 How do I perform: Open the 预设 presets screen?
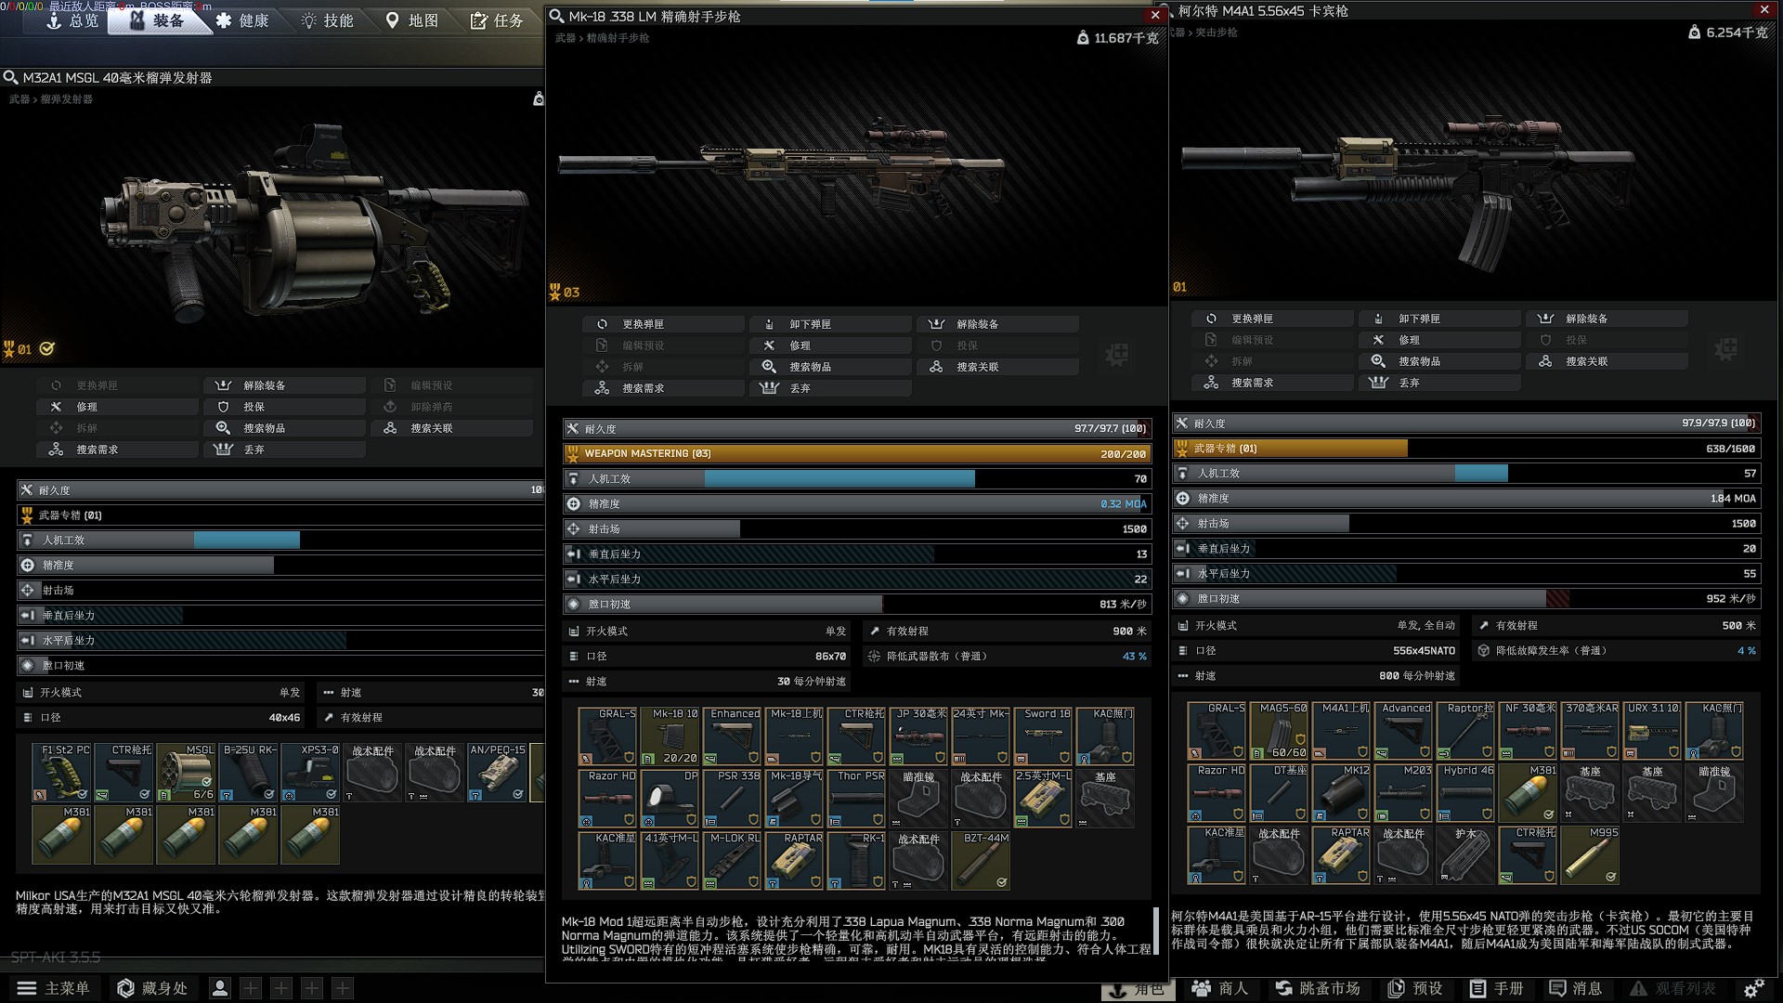coord(1414,988)
